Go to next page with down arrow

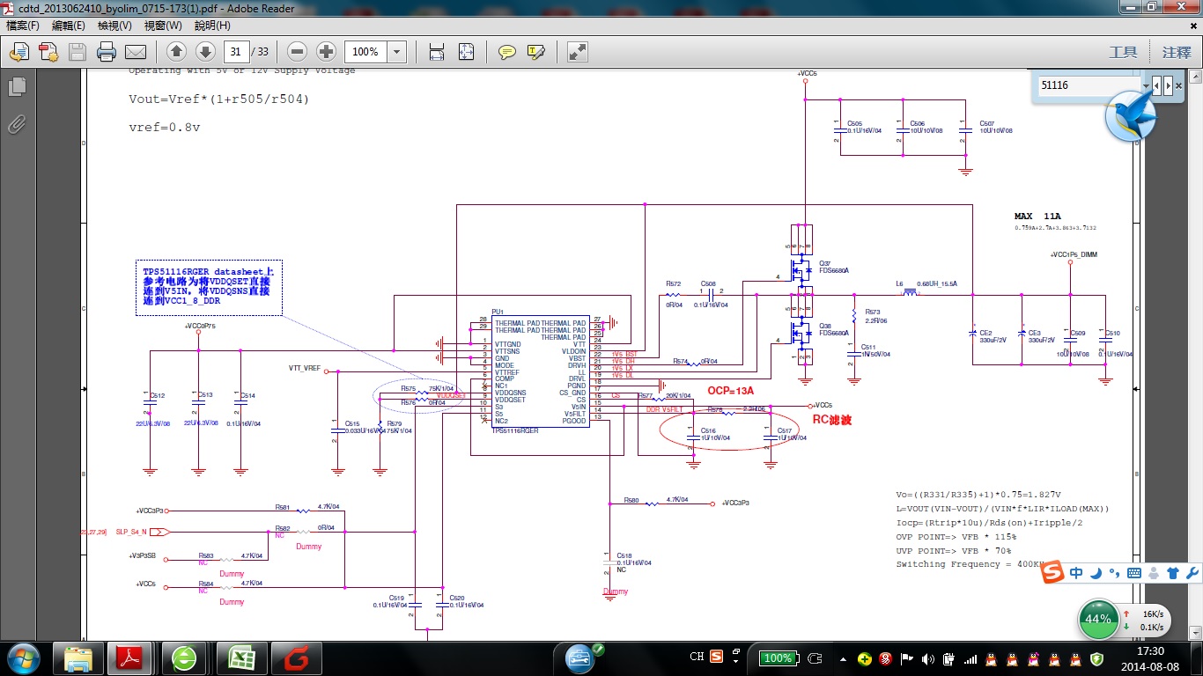click(205, 52)
